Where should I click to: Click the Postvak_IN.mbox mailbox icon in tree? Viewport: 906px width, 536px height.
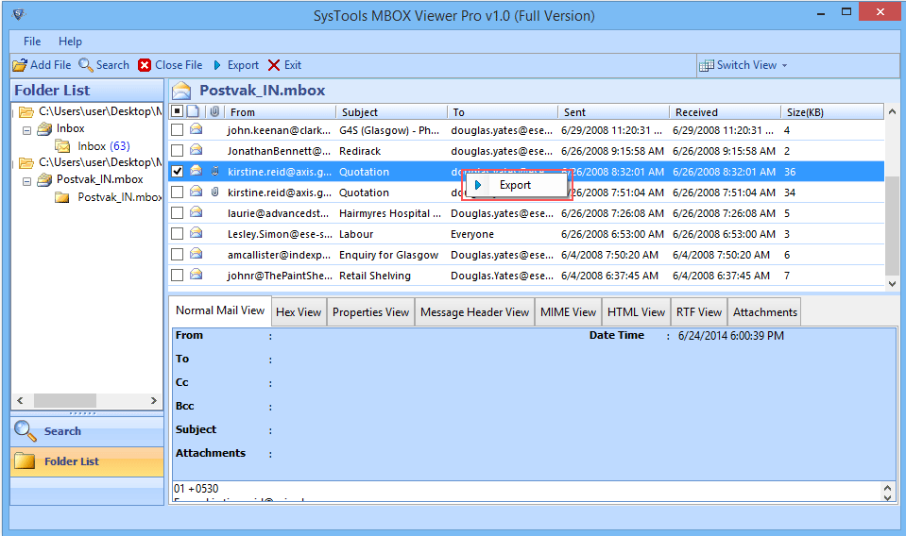point(44,180)
